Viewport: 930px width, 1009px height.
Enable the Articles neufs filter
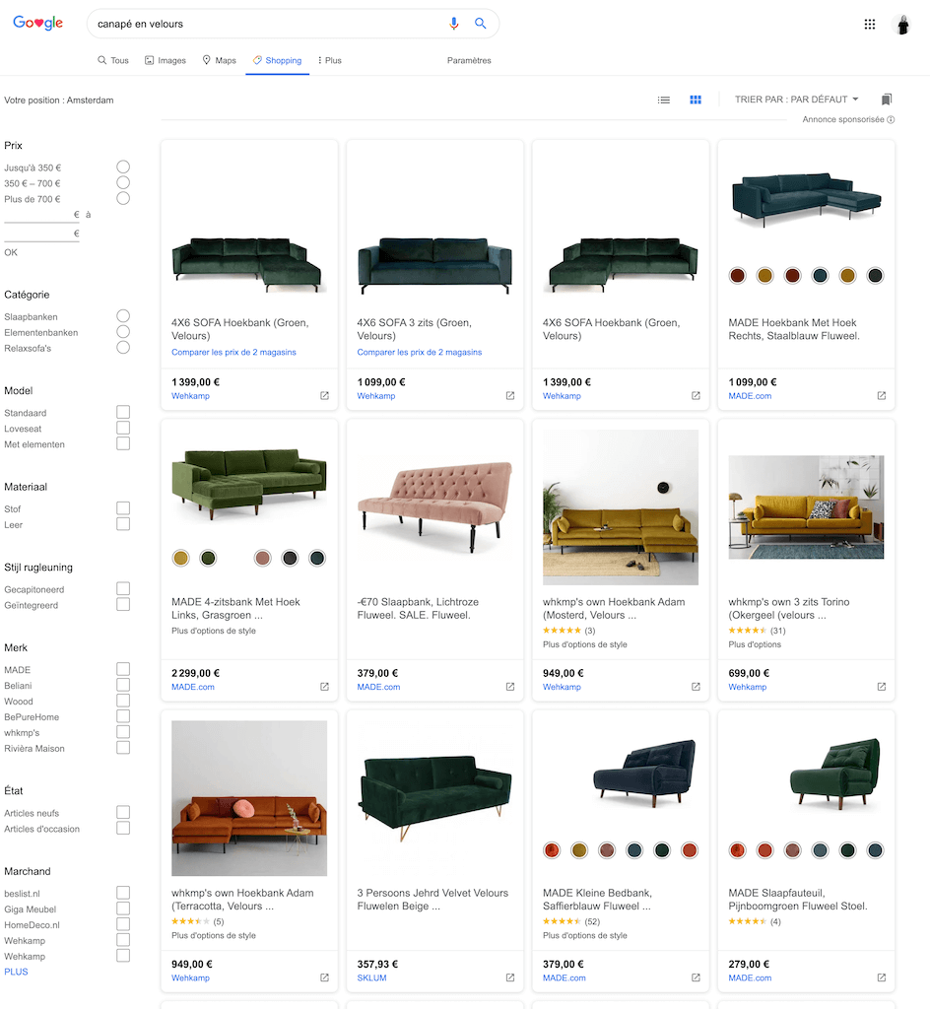pyautogui.click(x=123, y=813)
